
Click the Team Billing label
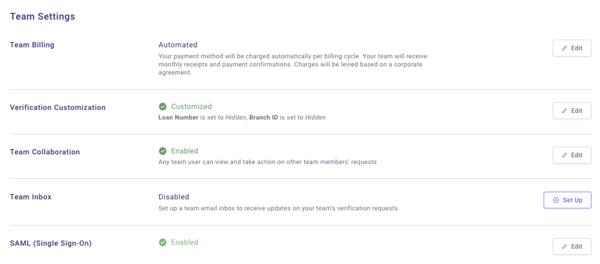(x=32, y=45)
